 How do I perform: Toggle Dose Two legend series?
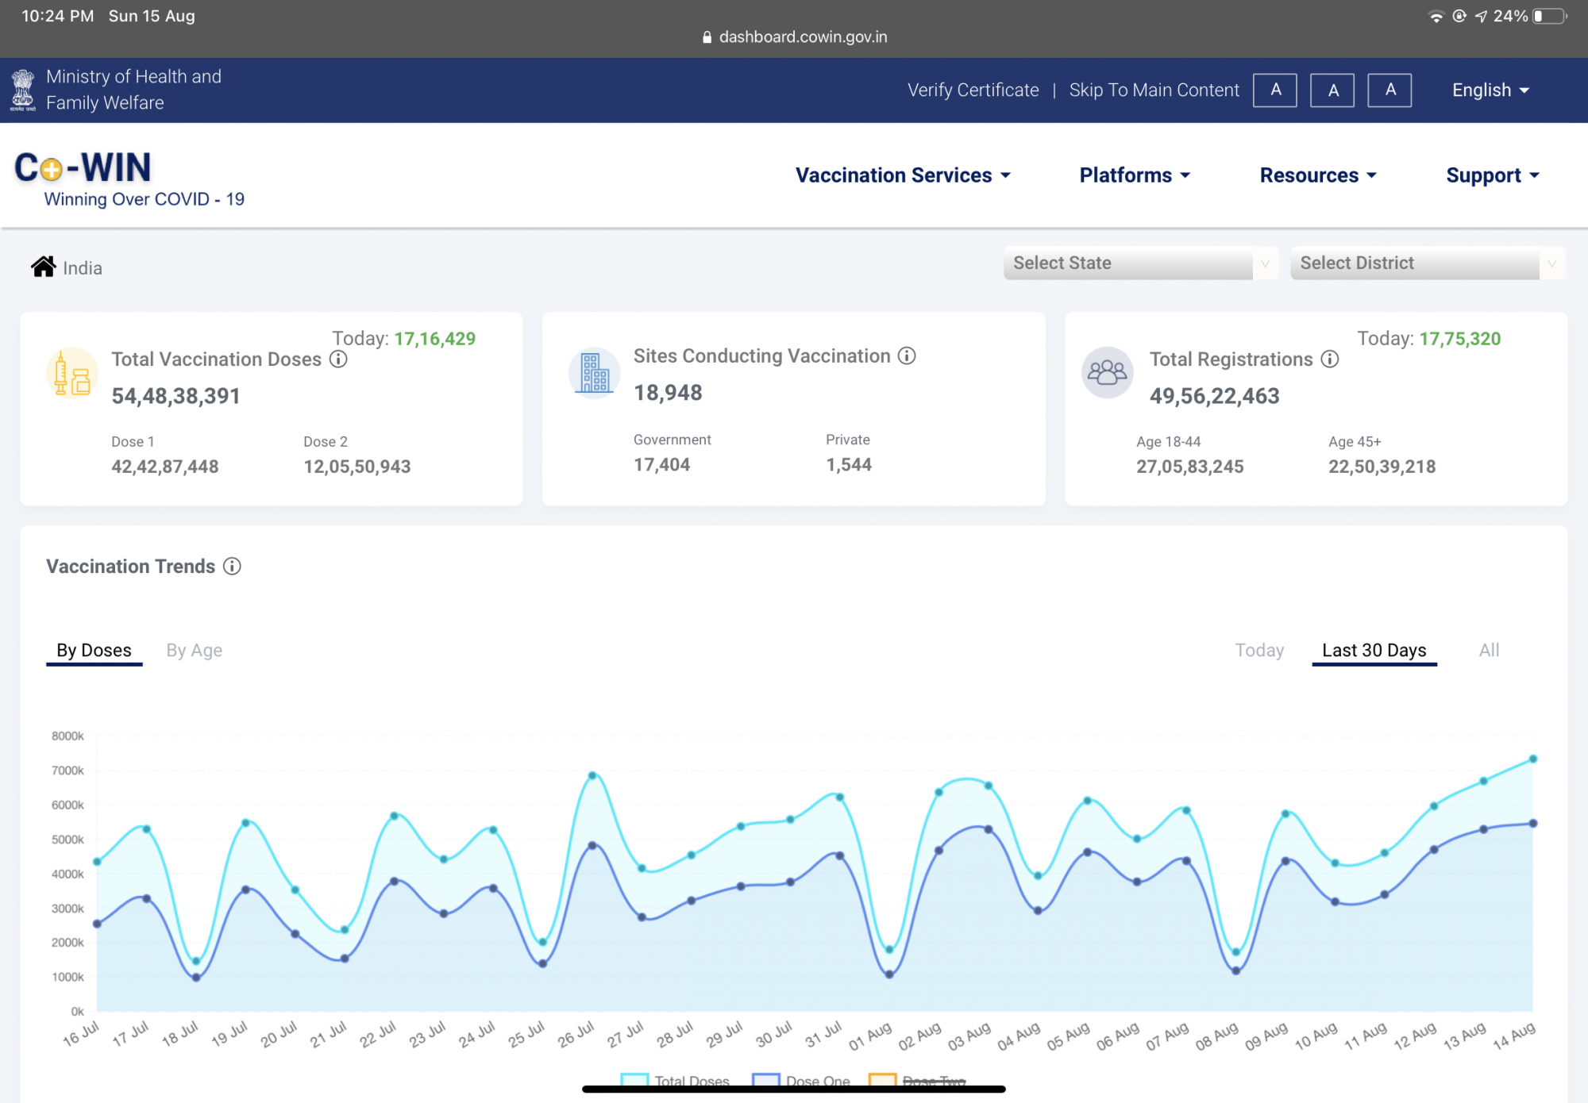pyautogui.click(x=918, y=1081)
